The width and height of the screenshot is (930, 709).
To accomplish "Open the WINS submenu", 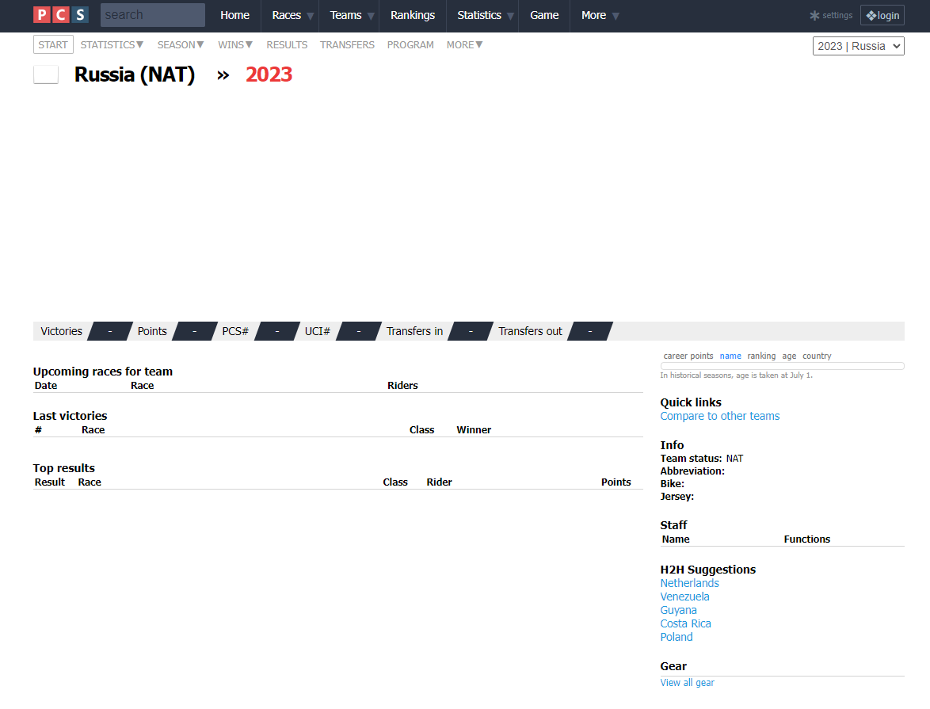I will click(235, 44).
